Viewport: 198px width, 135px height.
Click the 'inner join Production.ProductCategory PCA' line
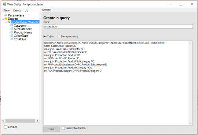[68, 68]
